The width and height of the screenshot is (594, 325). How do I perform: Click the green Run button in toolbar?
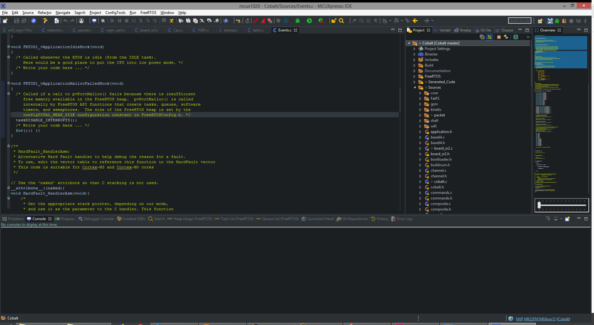(x=309, y=21)
